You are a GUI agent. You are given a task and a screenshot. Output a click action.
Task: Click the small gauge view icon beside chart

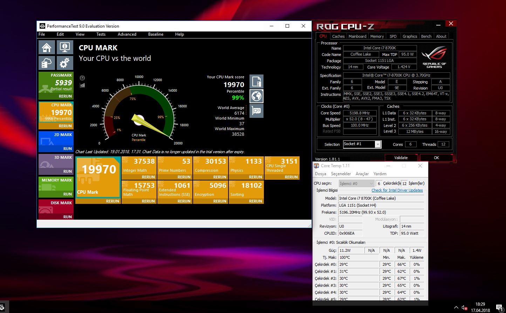pos(82,78)
